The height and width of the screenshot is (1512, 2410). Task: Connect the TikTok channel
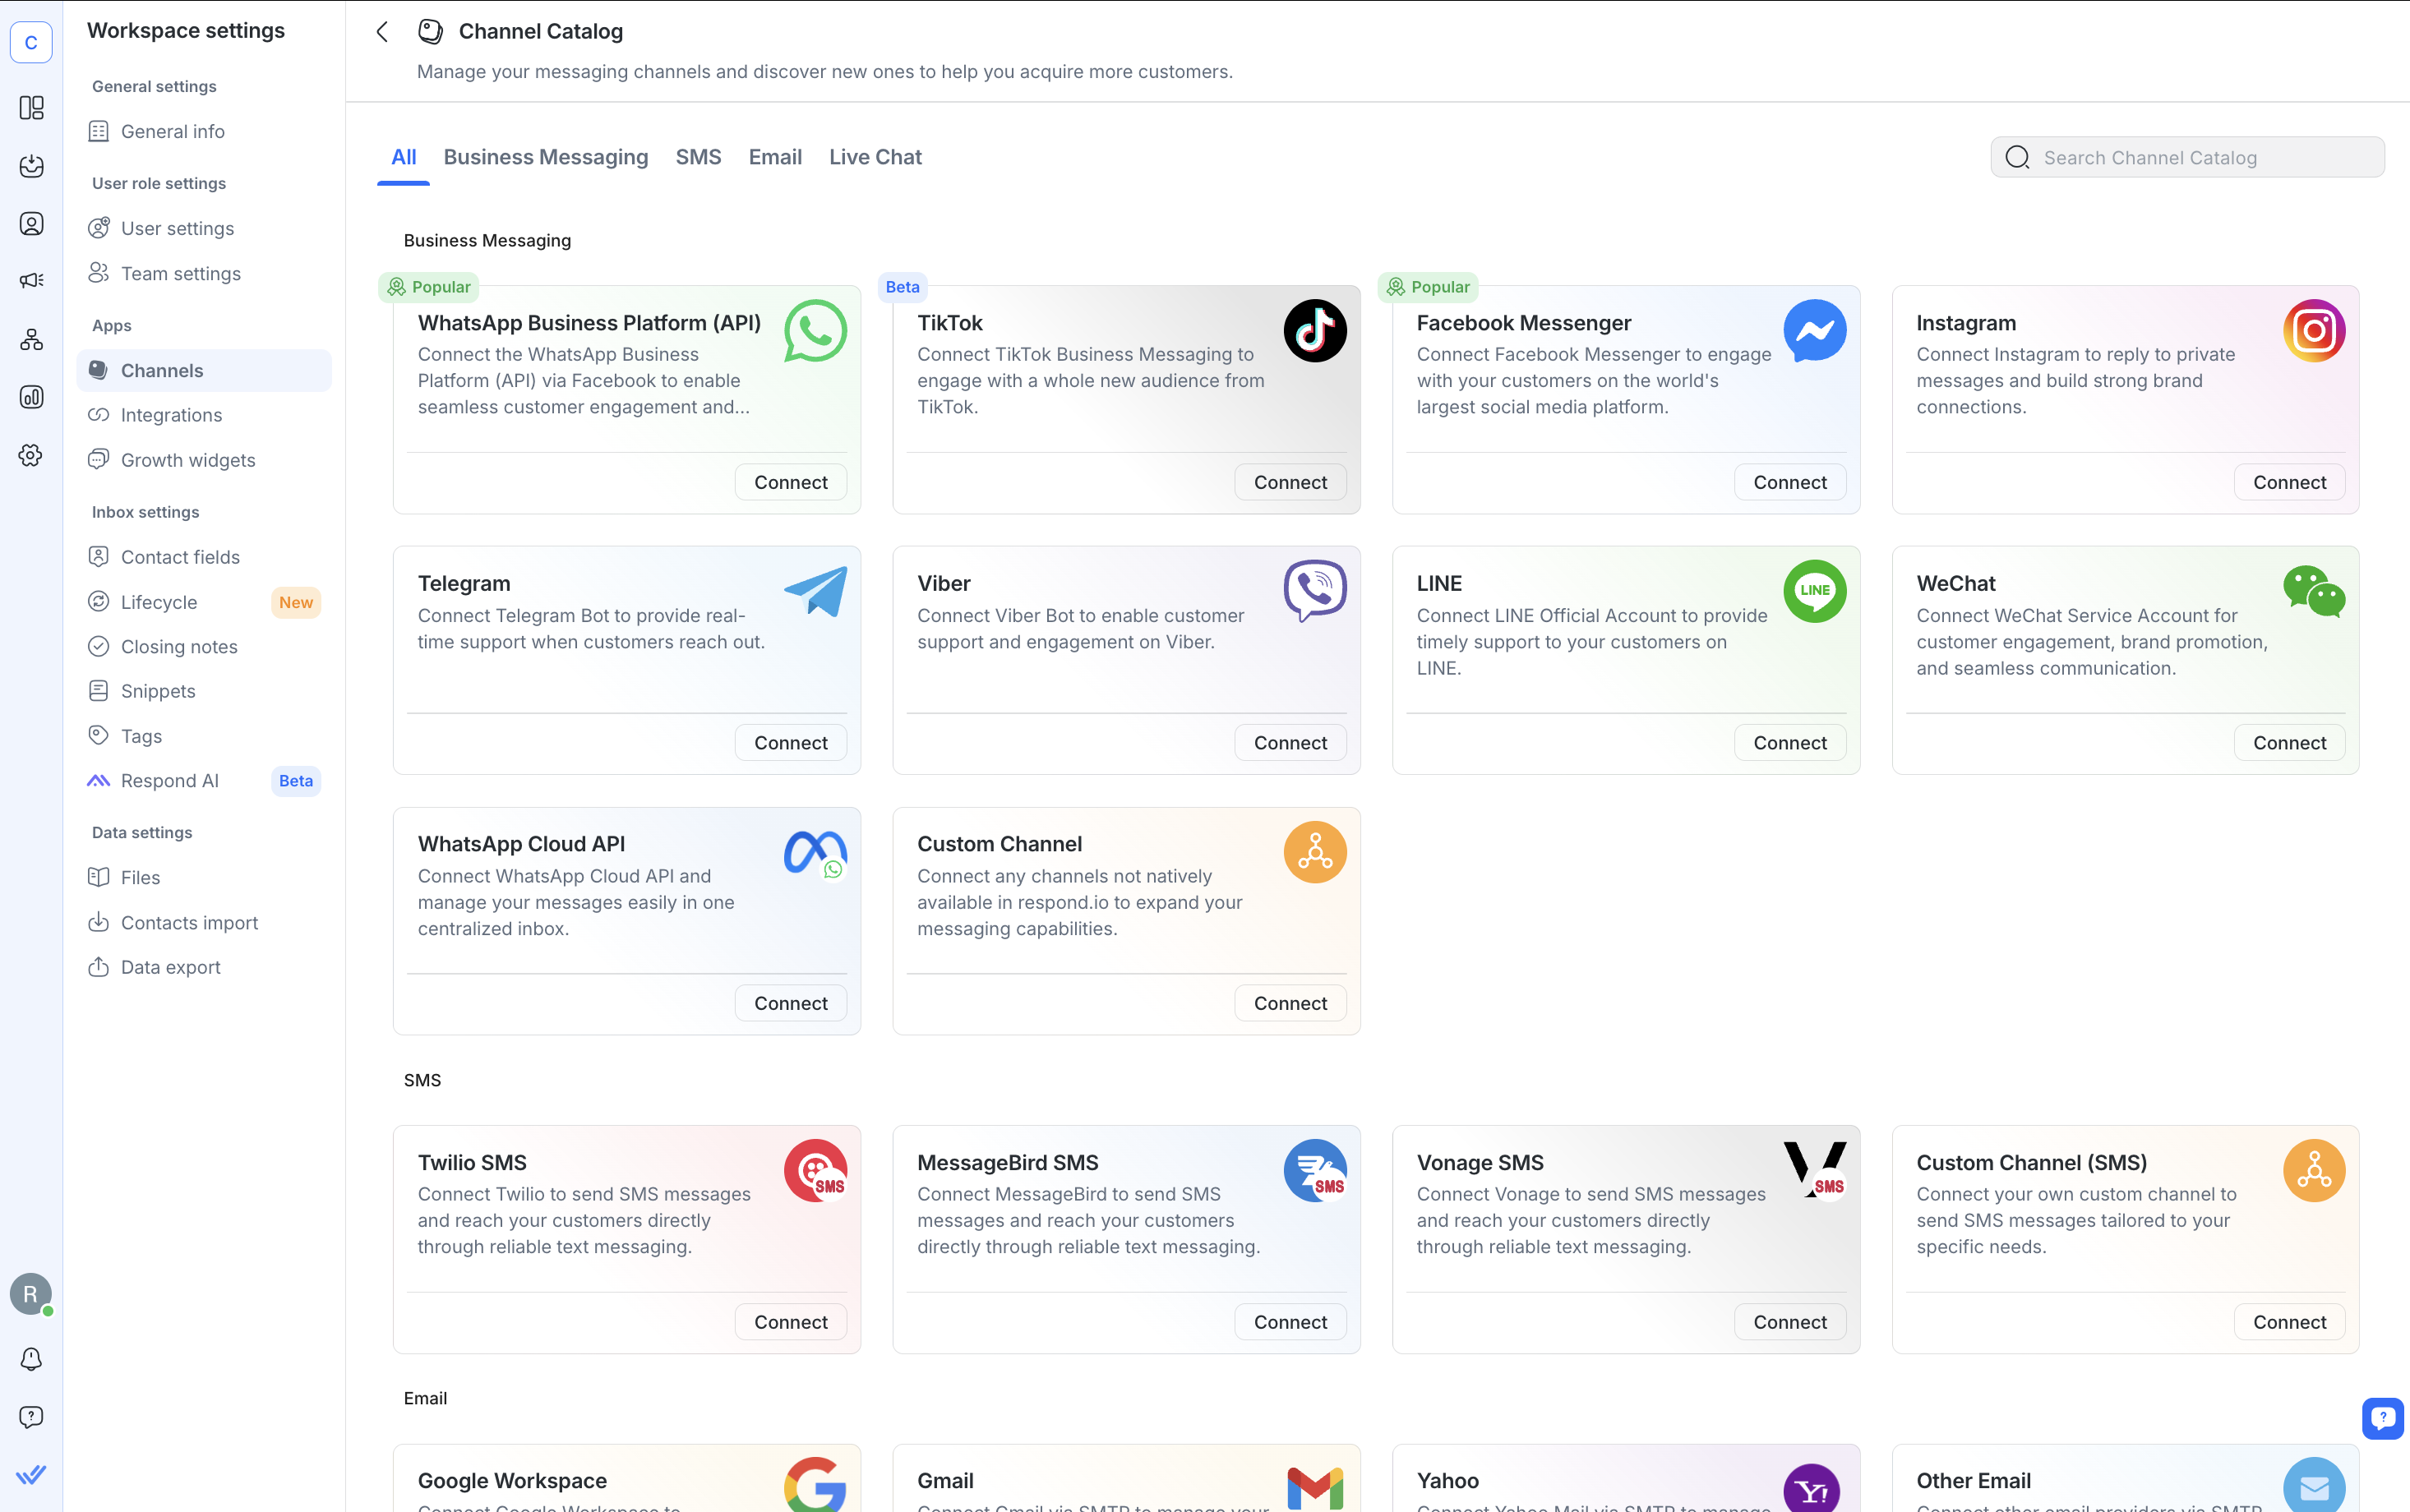[1290, 482]
